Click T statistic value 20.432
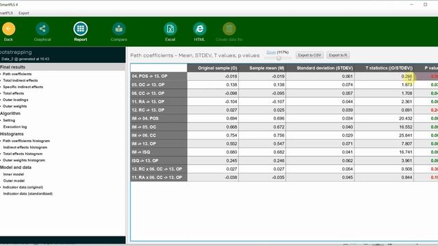The image size is (438, 246). click(406, 118)
